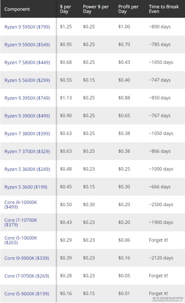This screenshot has width=185, height=303.
Task: Select the $1.25 per day cell
Action: (66, 27)
